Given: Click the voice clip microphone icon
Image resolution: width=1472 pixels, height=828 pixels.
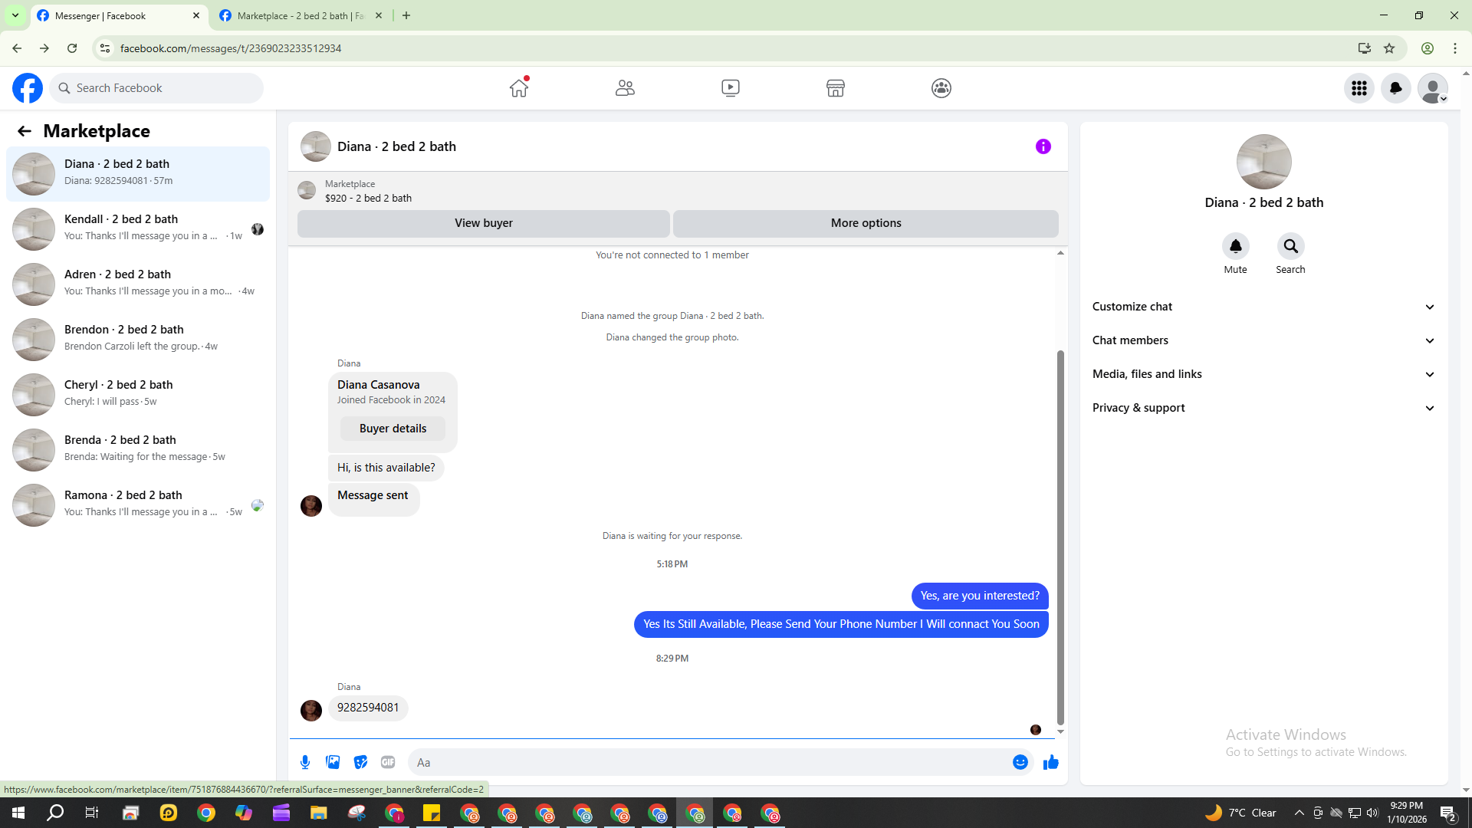Looking at the screenshot, I should 305,762.
